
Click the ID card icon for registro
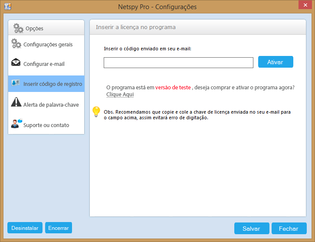coord(16,83)
